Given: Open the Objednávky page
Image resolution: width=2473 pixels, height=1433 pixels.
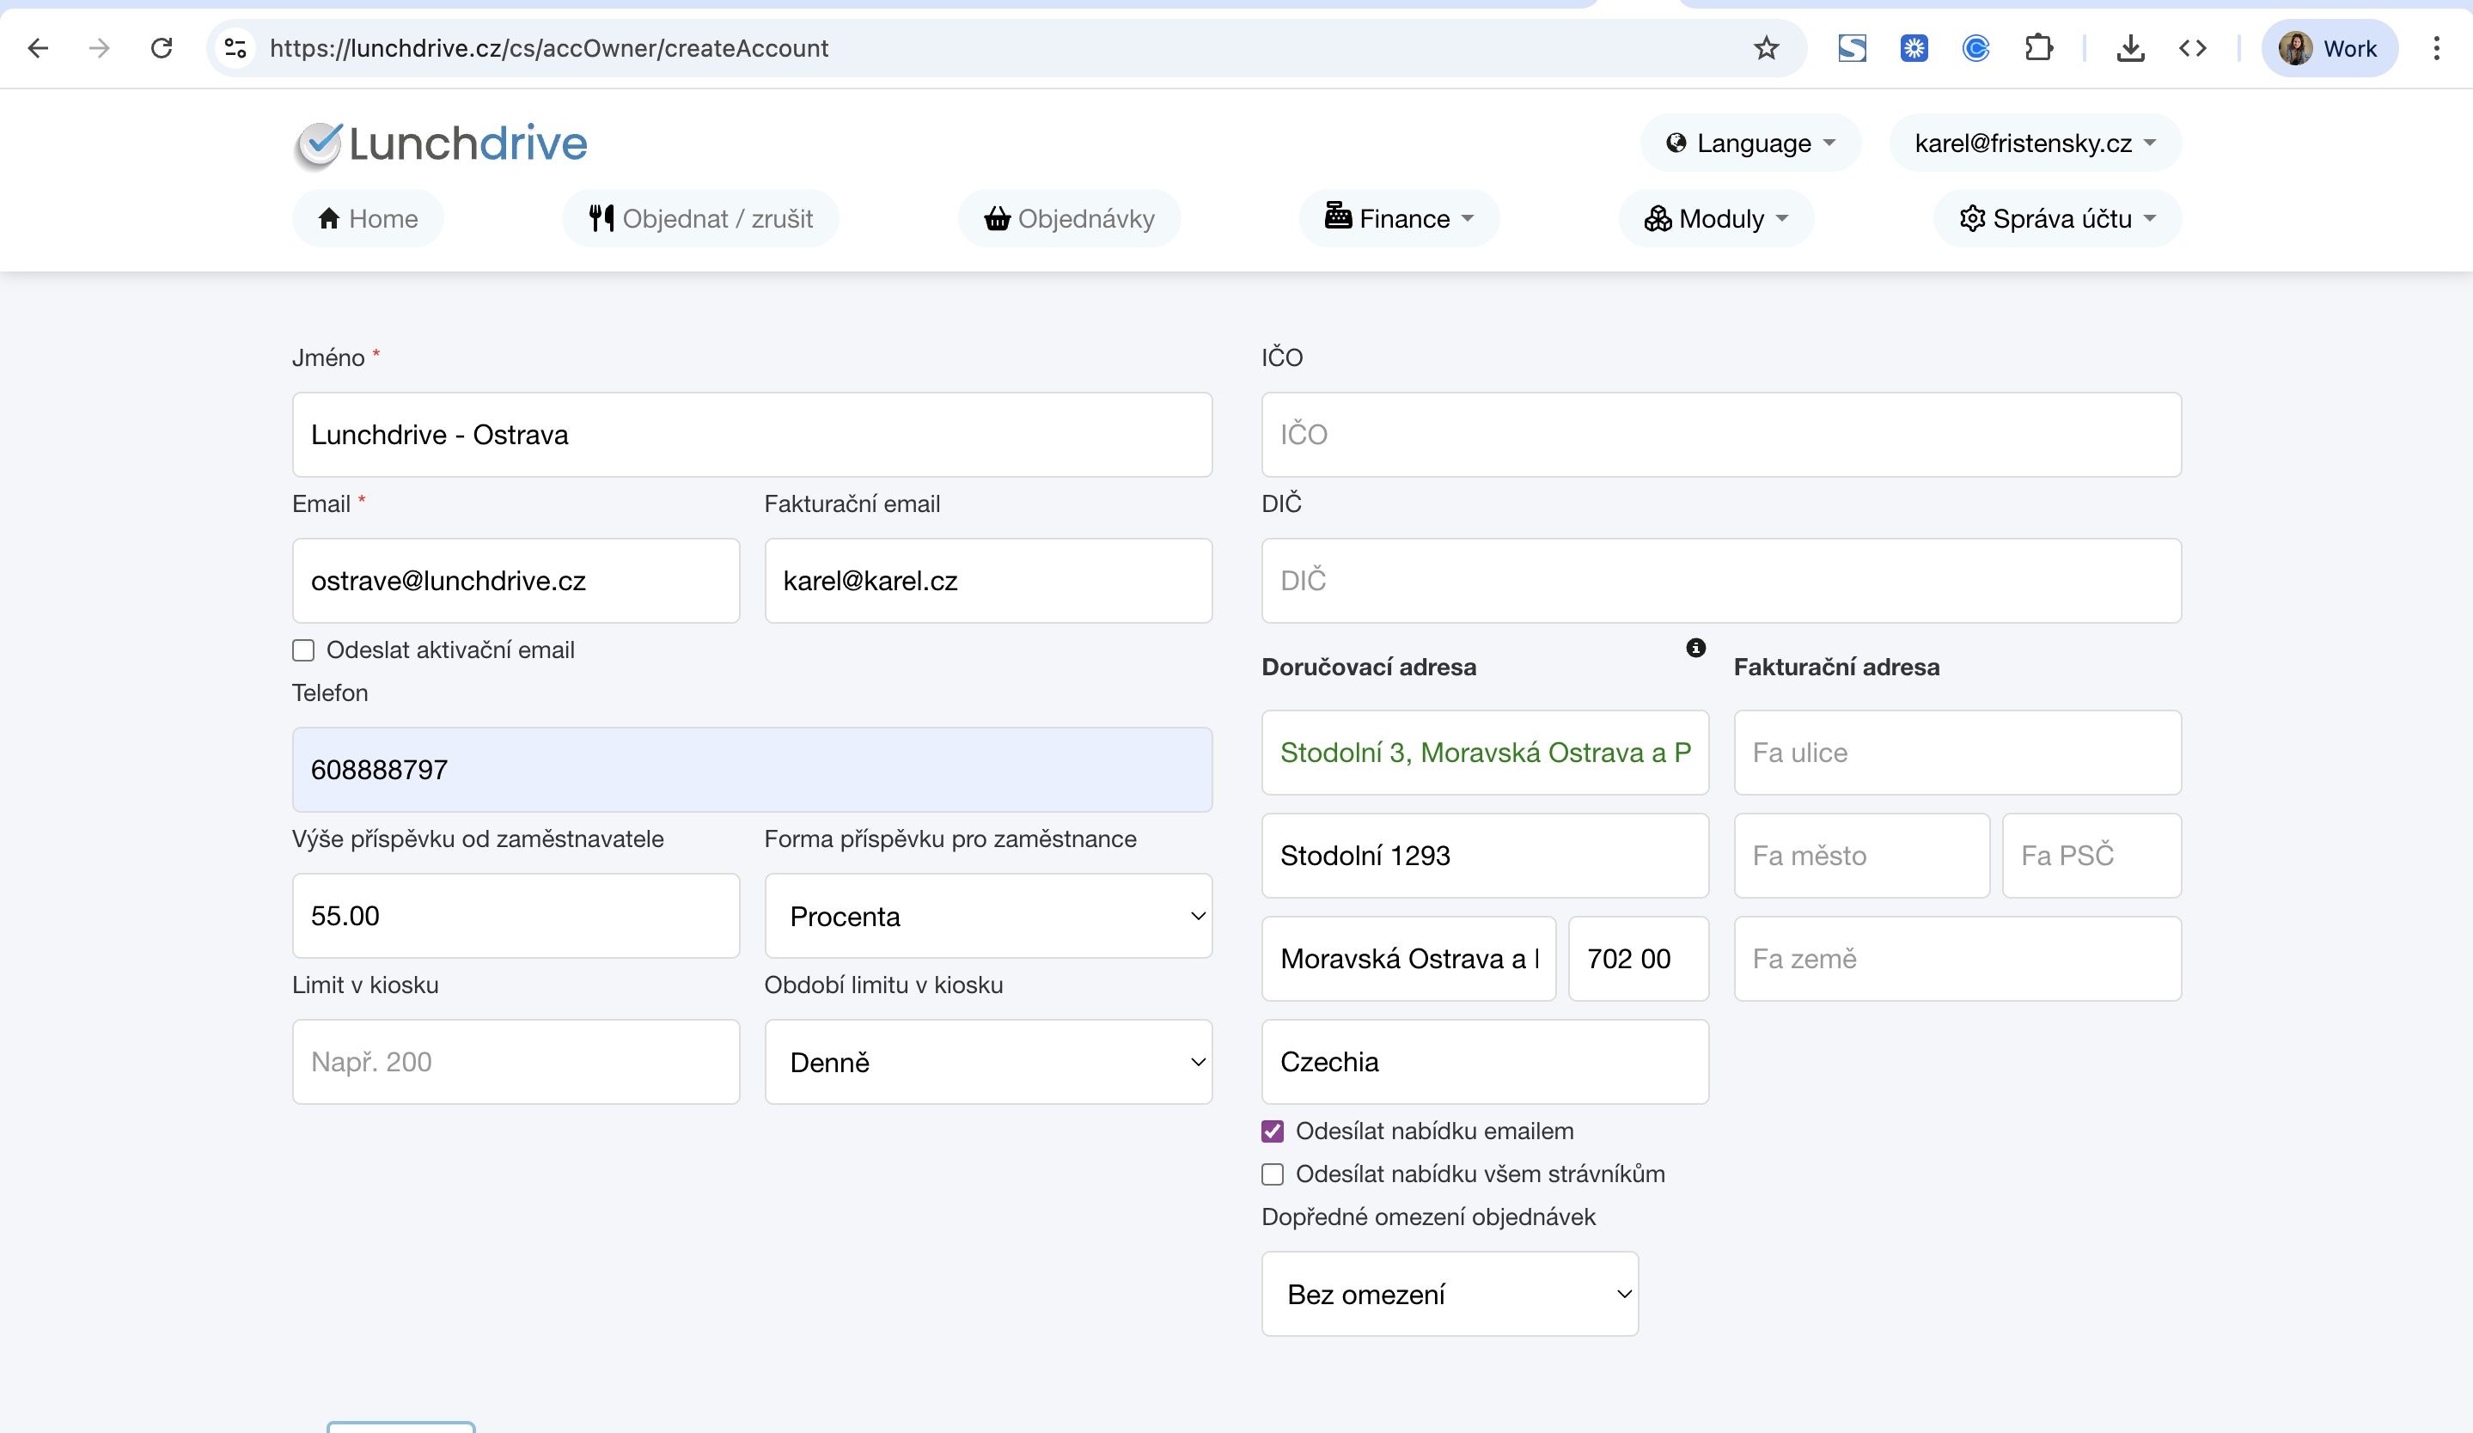Looking at the screenshot, I should (1069, 219).
